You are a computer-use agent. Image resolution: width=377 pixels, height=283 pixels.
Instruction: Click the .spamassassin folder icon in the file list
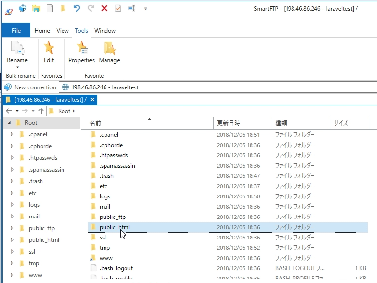click(x=93, y=165)
